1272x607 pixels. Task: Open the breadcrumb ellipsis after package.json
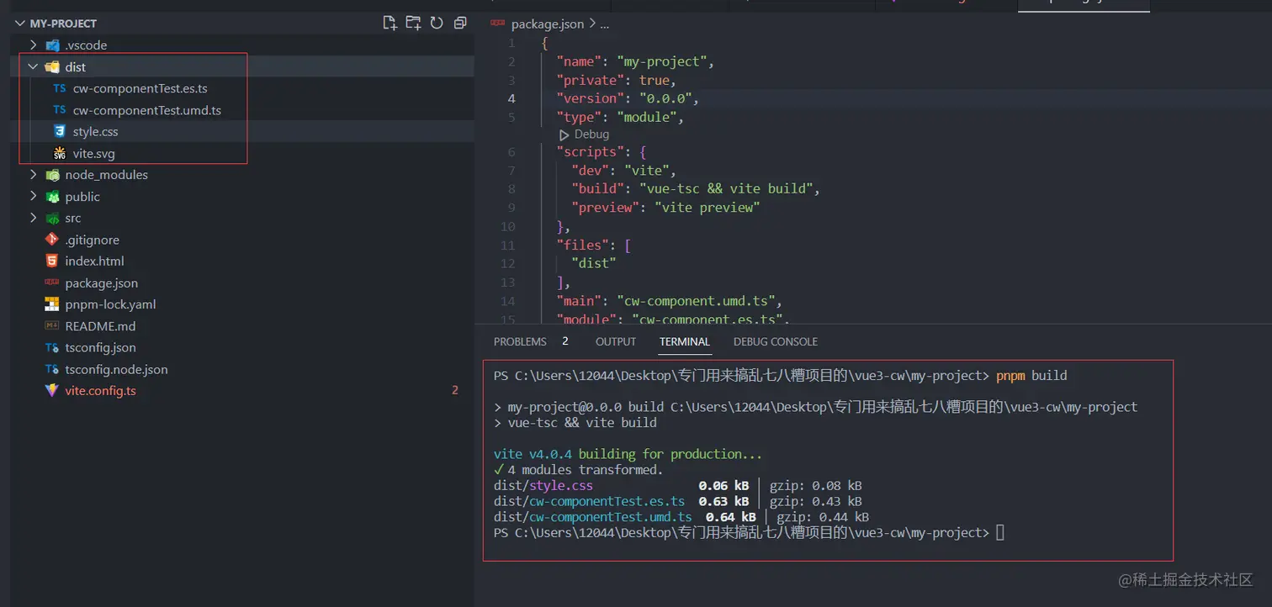[604, 24]
